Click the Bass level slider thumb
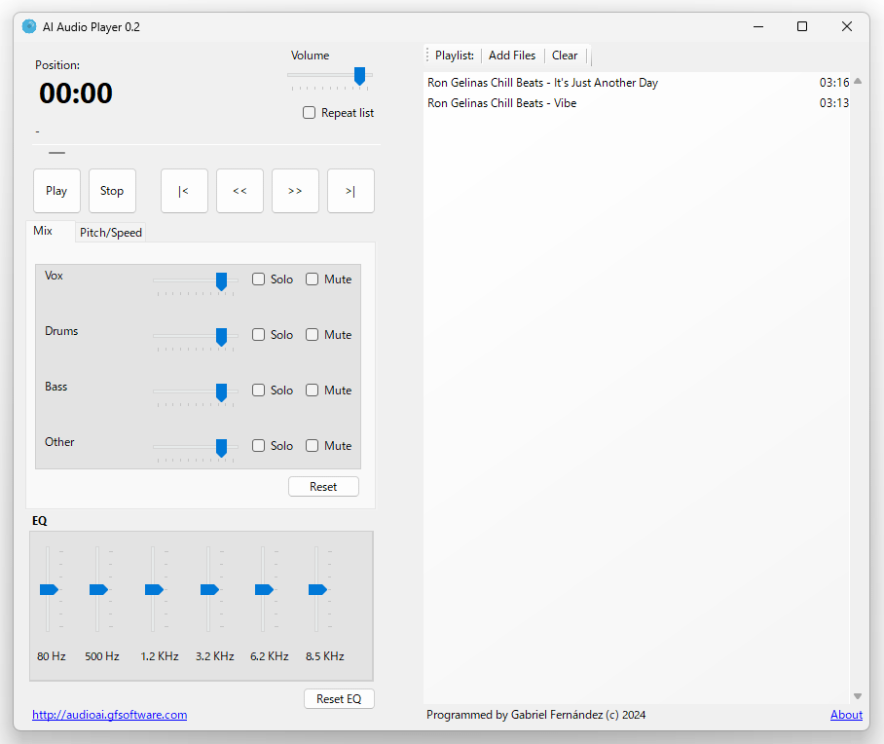The width and height of the screenshot is (884, 744). coord(222,392)
